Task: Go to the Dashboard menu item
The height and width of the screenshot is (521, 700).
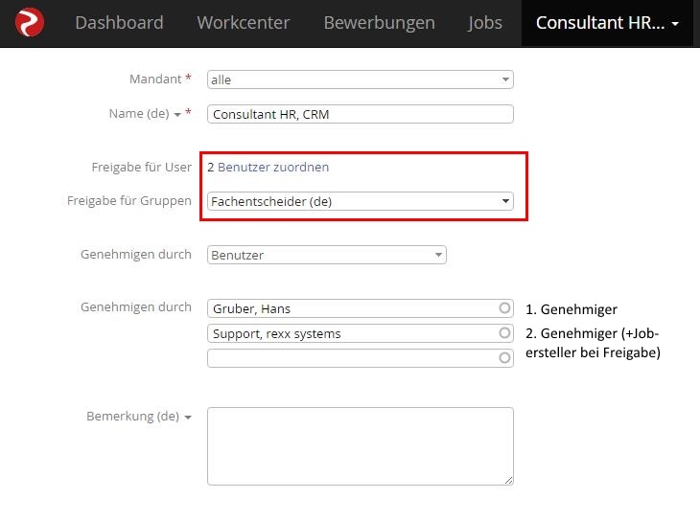Action: point(119,23)
